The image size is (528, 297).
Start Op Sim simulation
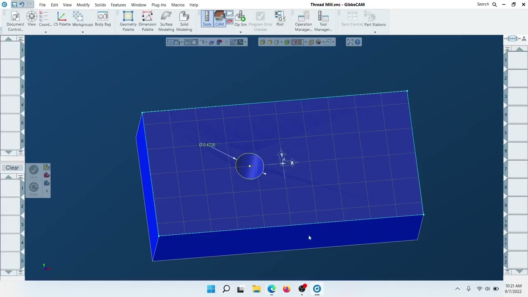240,19
